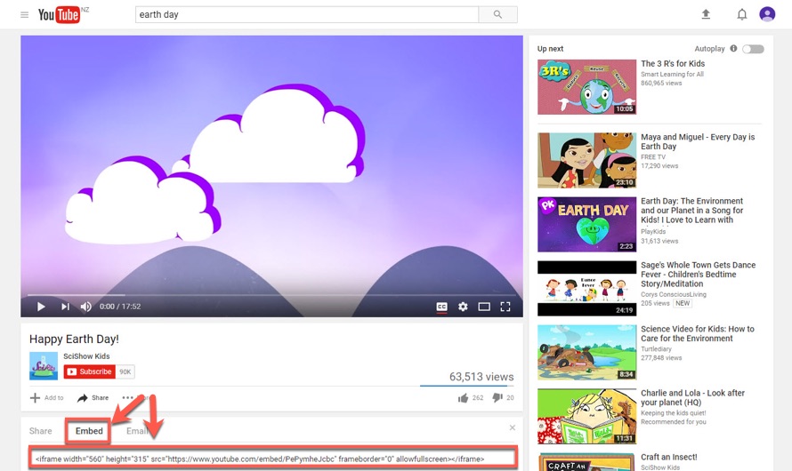Open the notifications bell

coord(741,14)
